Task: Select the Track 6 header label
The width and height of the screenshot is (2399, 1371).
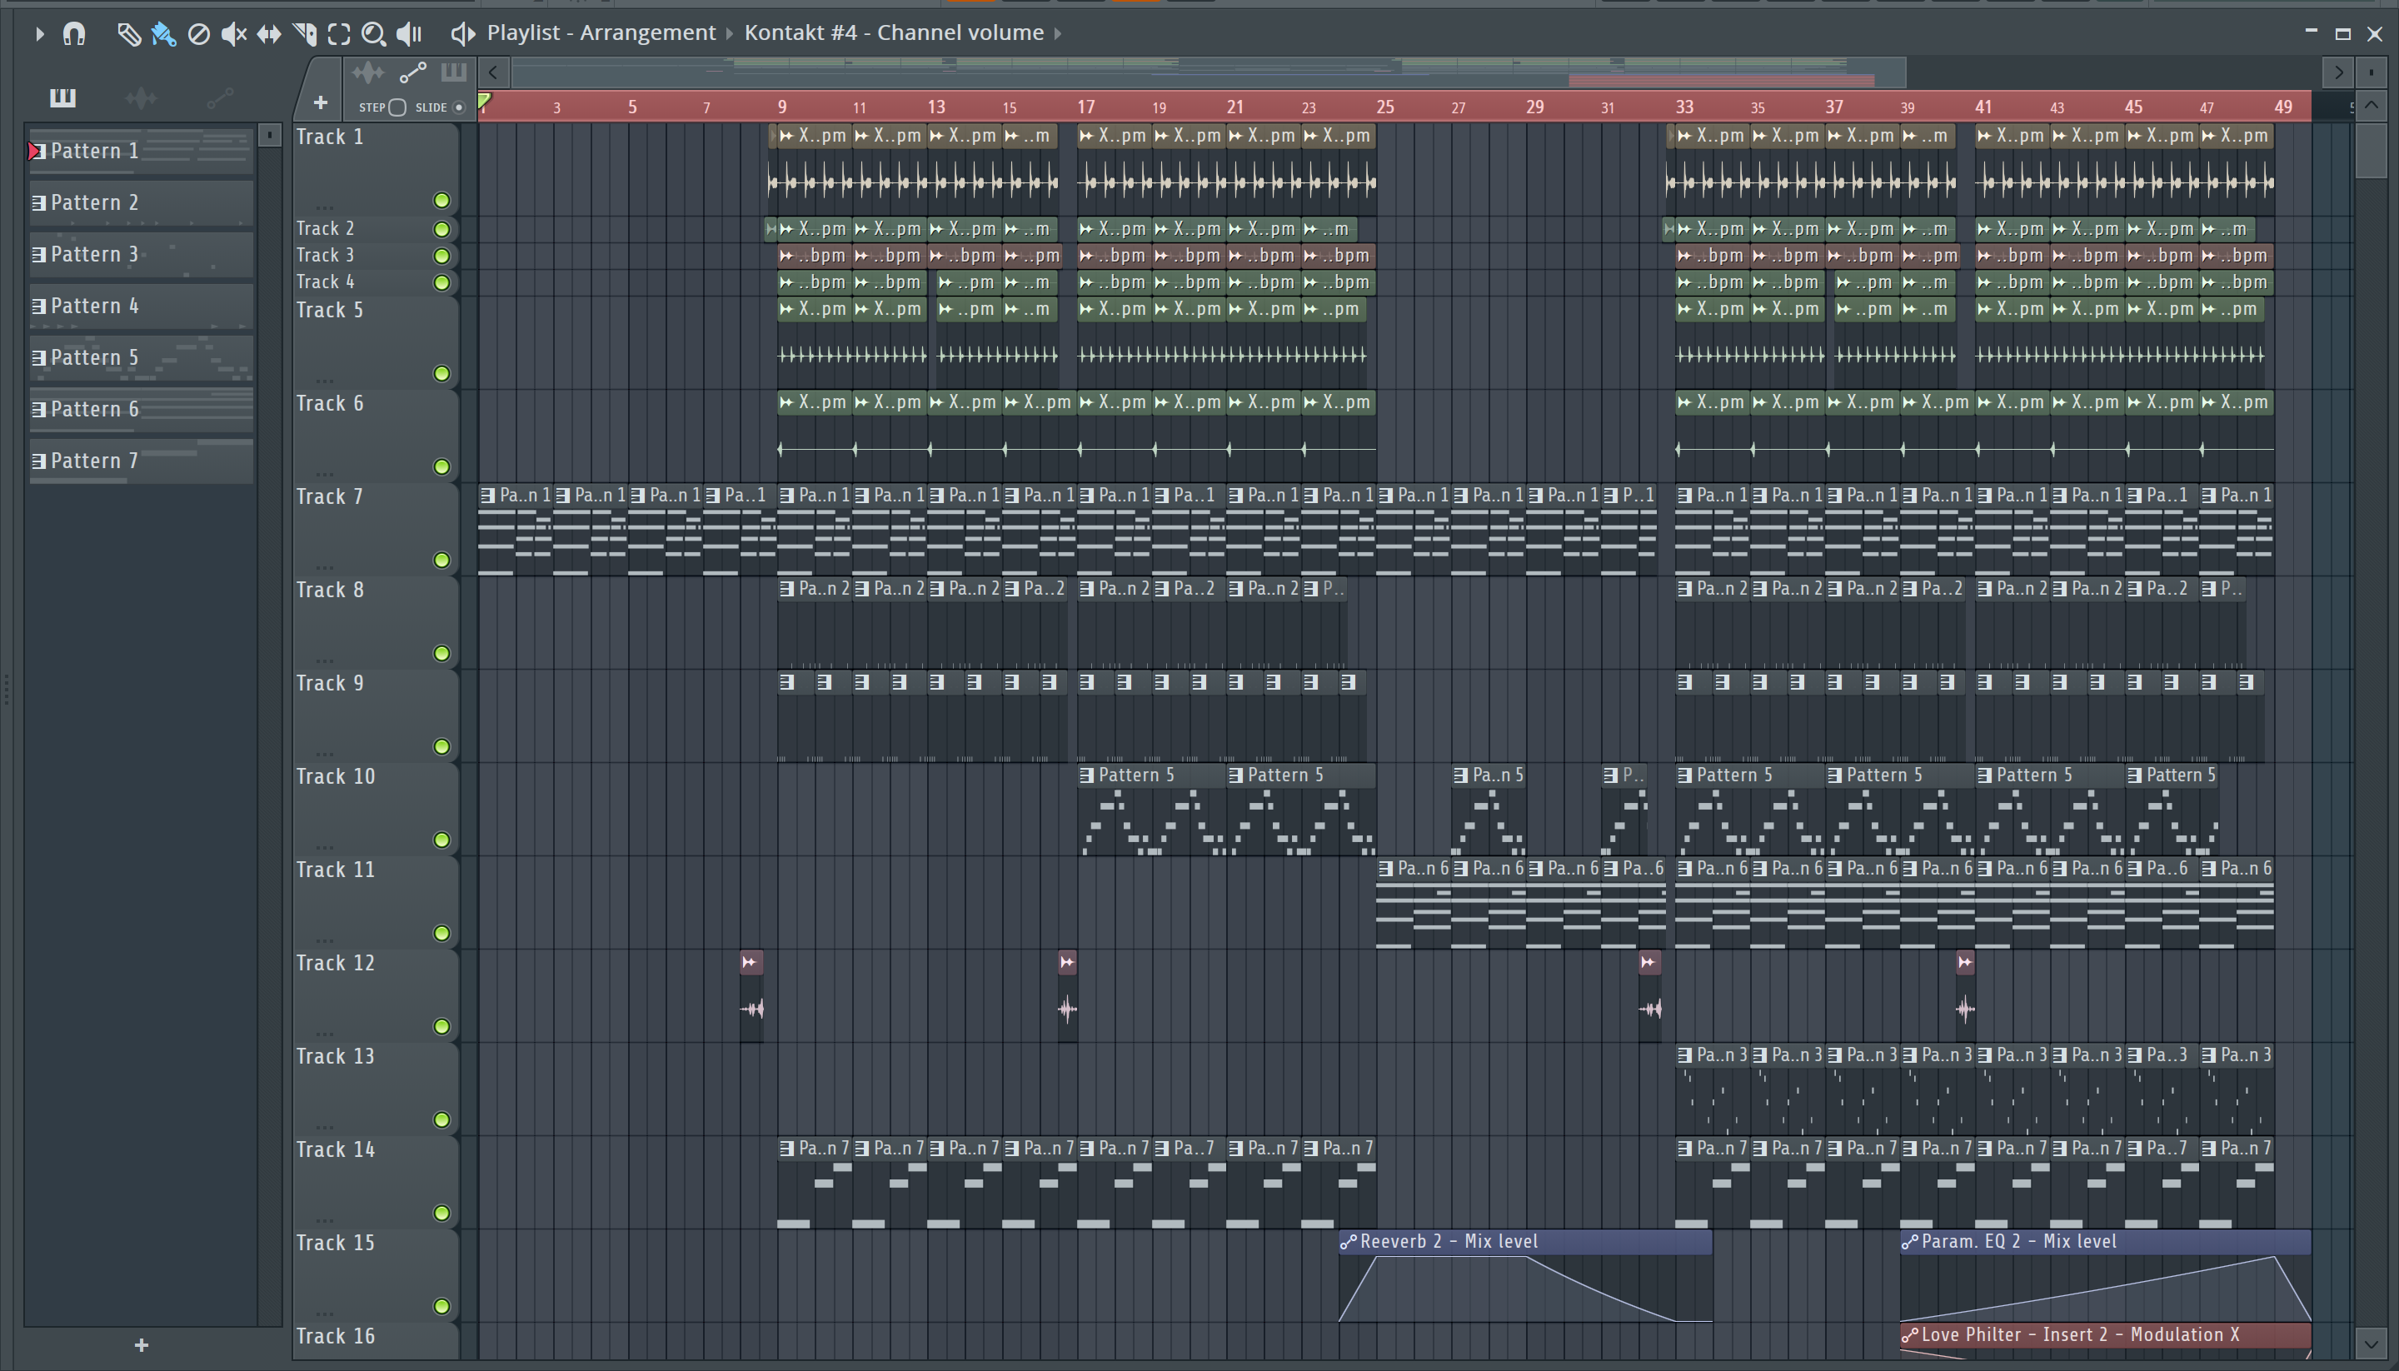Action: [330, 403]
